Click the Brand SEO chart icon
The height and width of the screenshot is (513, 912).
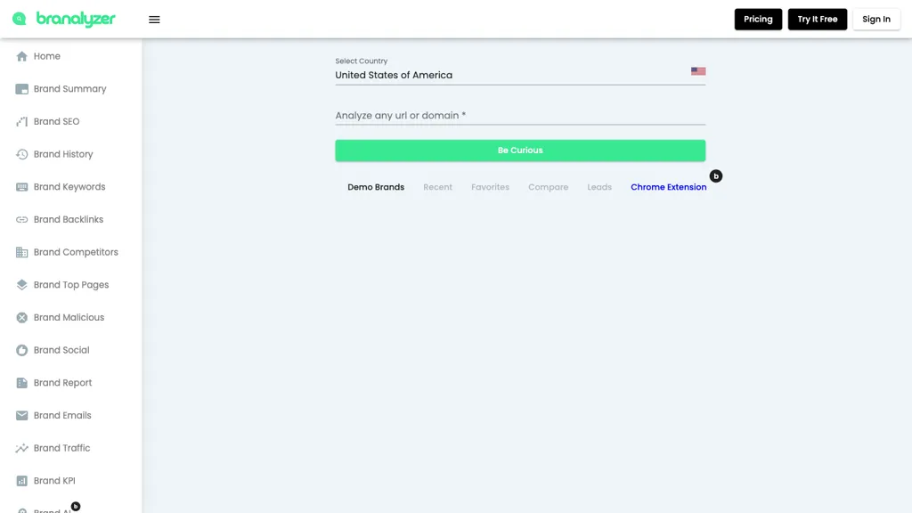21,121
